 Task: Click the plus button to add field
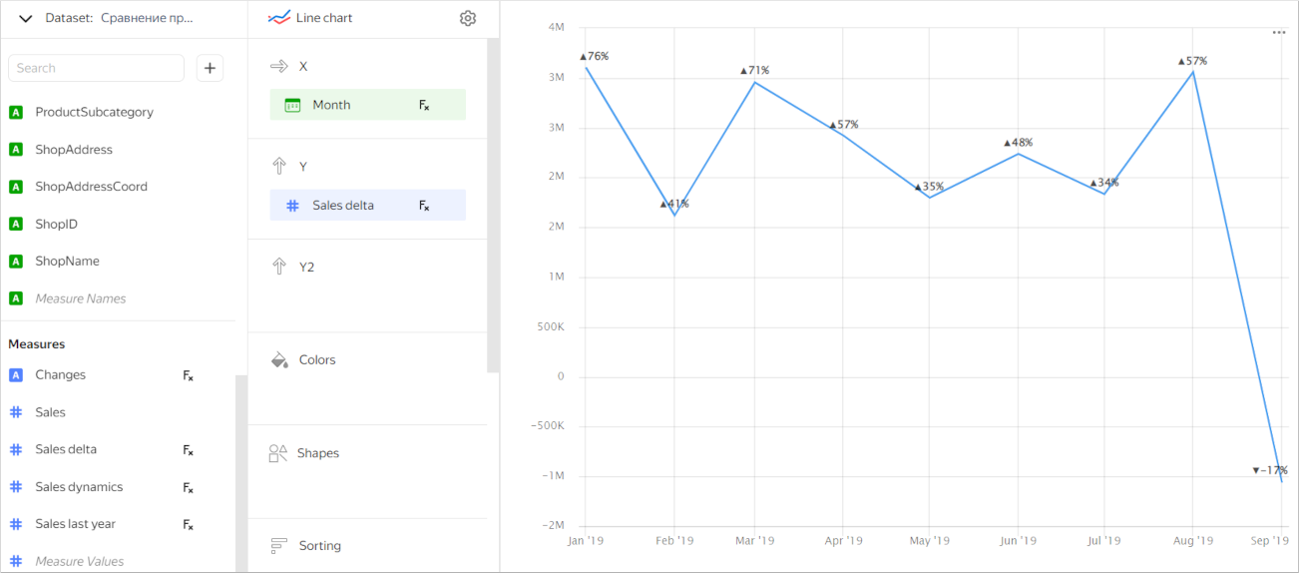(210, 68)
